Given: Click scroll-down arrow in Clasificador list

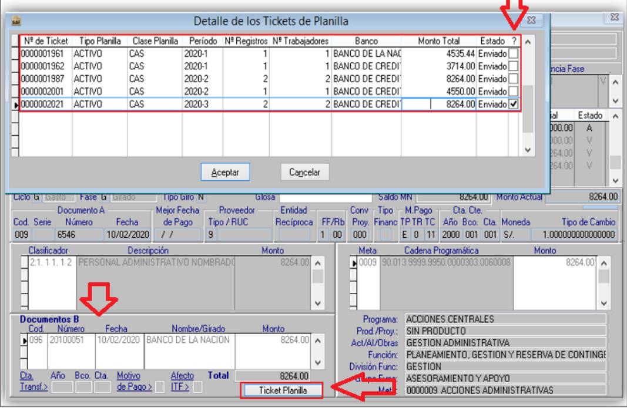Looking at the screenshot, I should [x=318, y=304].
